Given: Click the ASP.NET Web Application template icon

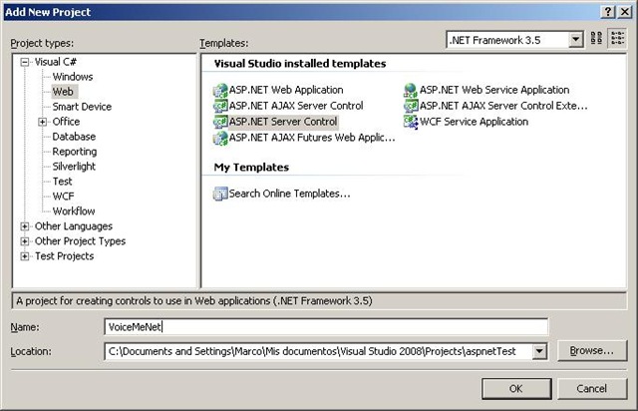Looking at the screenshot, I should click(220, 90).
